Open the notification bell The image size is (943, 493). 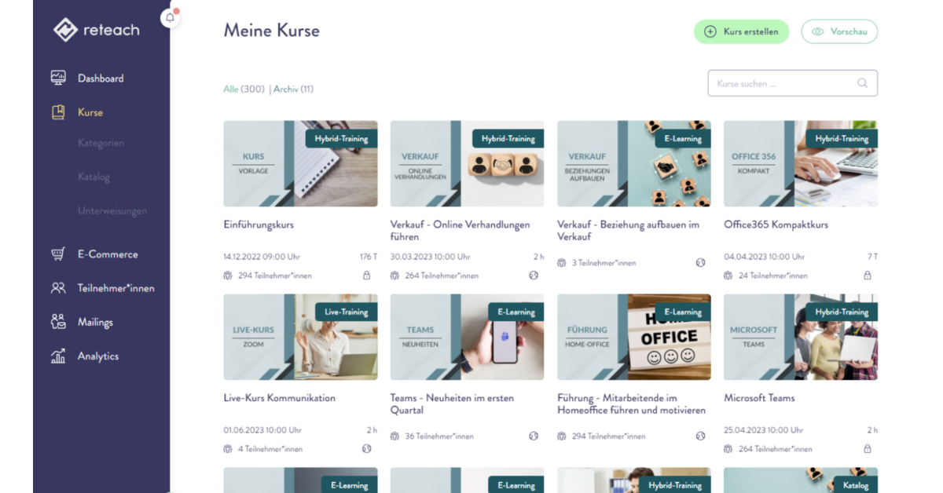pos(170,18)
